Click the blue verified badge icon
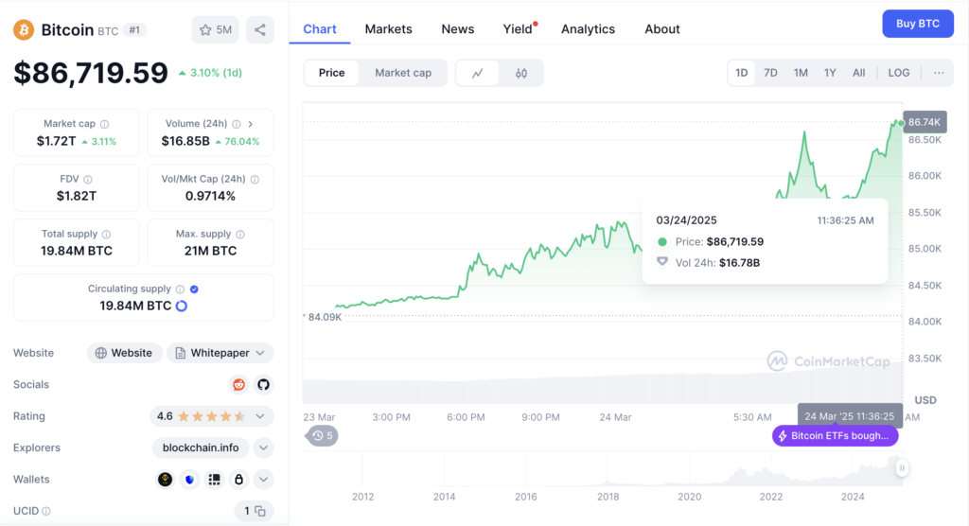The height and width of the screenshot is (526, 969). coord(194,289)
